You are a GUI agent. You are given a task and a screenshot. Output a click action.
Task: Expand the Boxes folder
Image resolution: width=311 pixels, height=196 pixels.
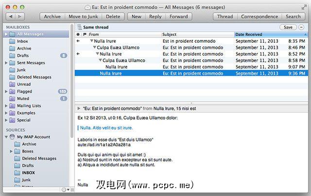tap(11, 151)
